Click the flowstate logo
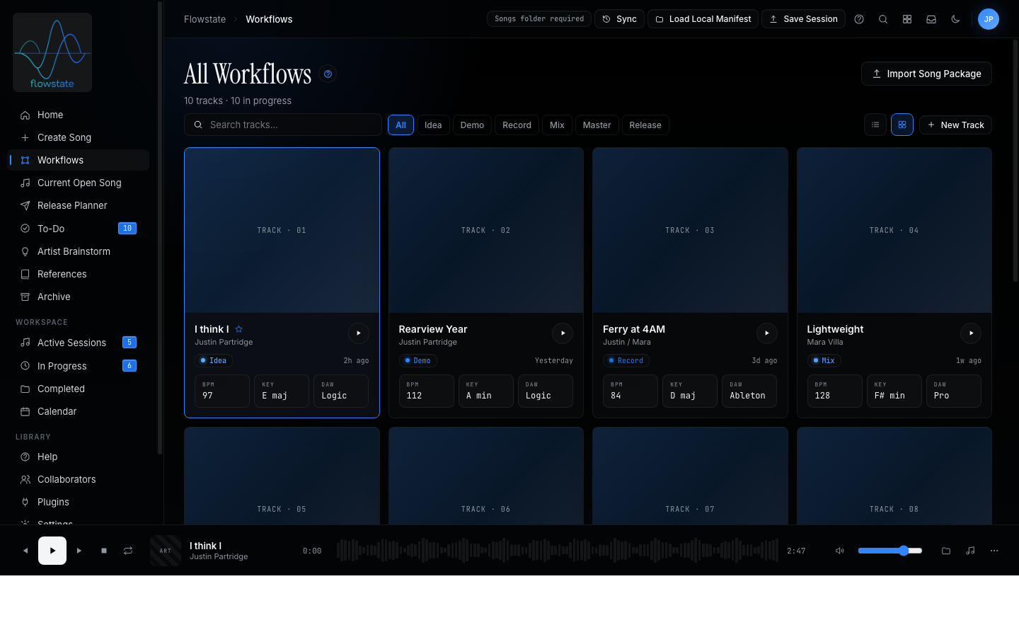Image resolution: width=1019 pixels, height=637 pixels. pyautogui.click(x=52, y=52)
